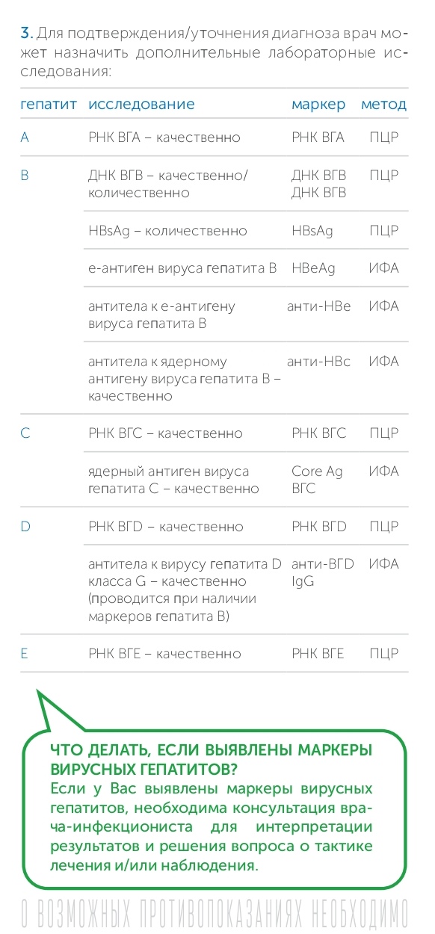Select the hepatitis 'D' row label
The width and height of the screenshot is (435, 934).
(25, 527)
